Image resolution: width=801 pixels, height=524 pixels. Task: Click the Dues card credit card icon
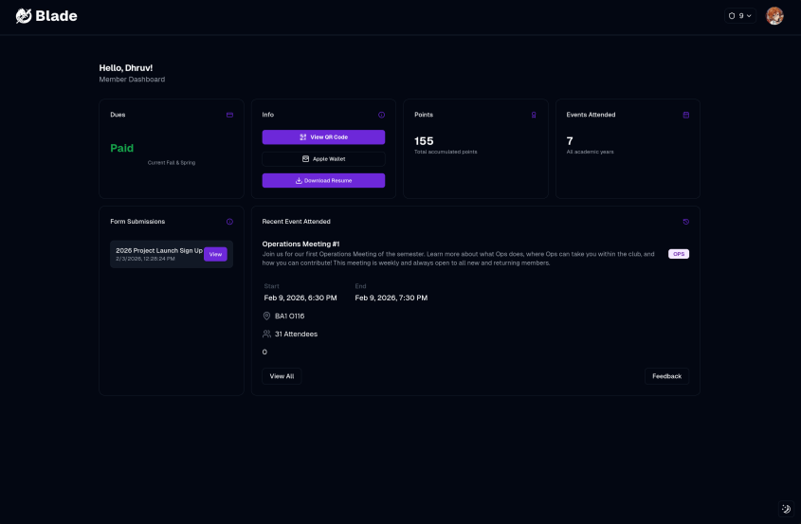click(229, 115)
